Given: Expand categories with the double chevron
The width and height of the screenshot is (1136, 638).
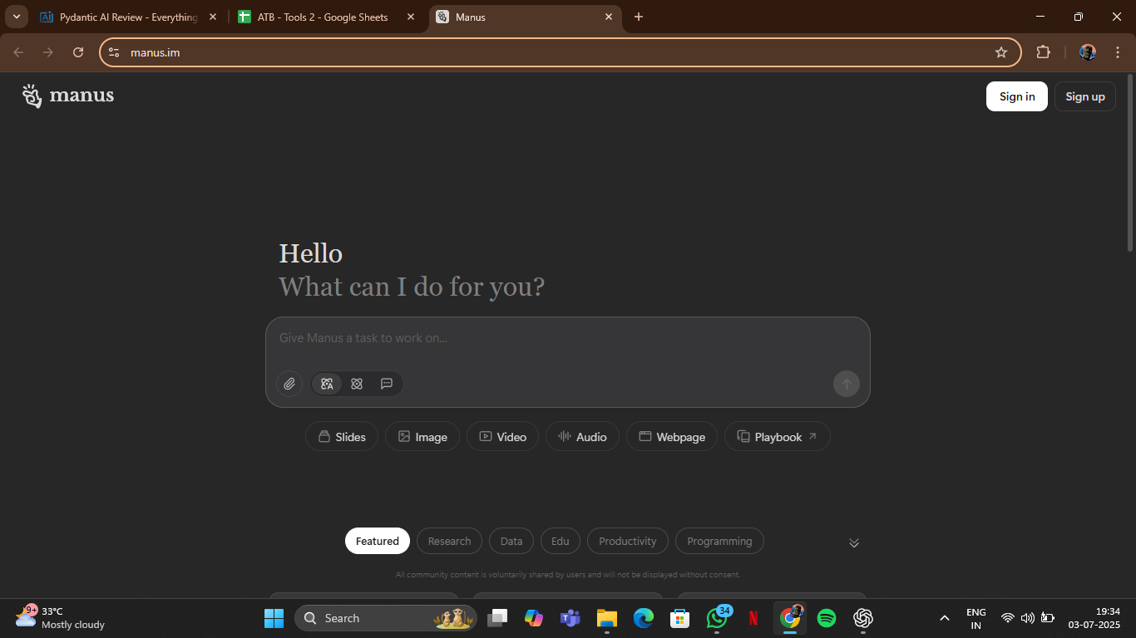Looking at the screenshot, I should coord(854,542).
